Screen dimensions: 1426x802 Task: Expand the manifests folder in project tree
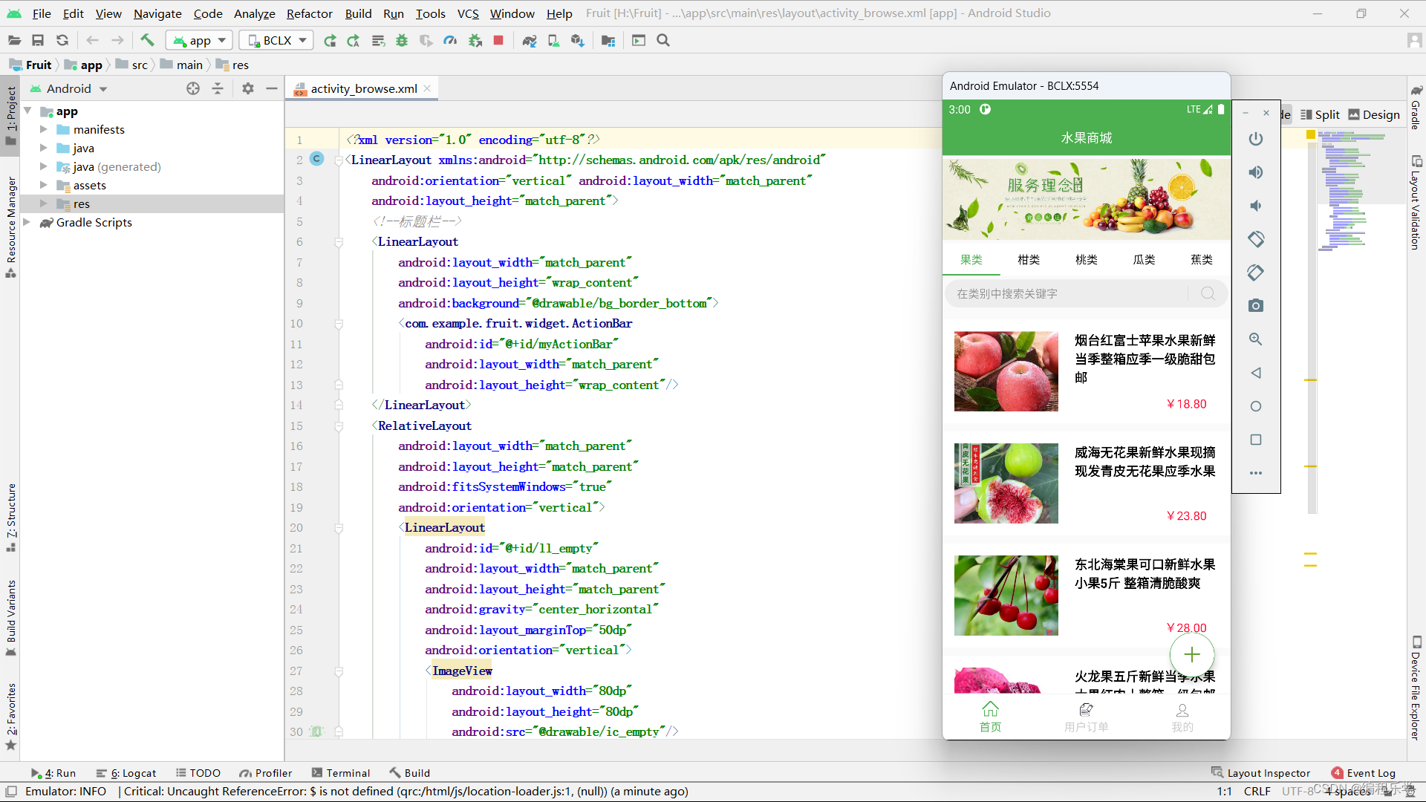(43, 129)
